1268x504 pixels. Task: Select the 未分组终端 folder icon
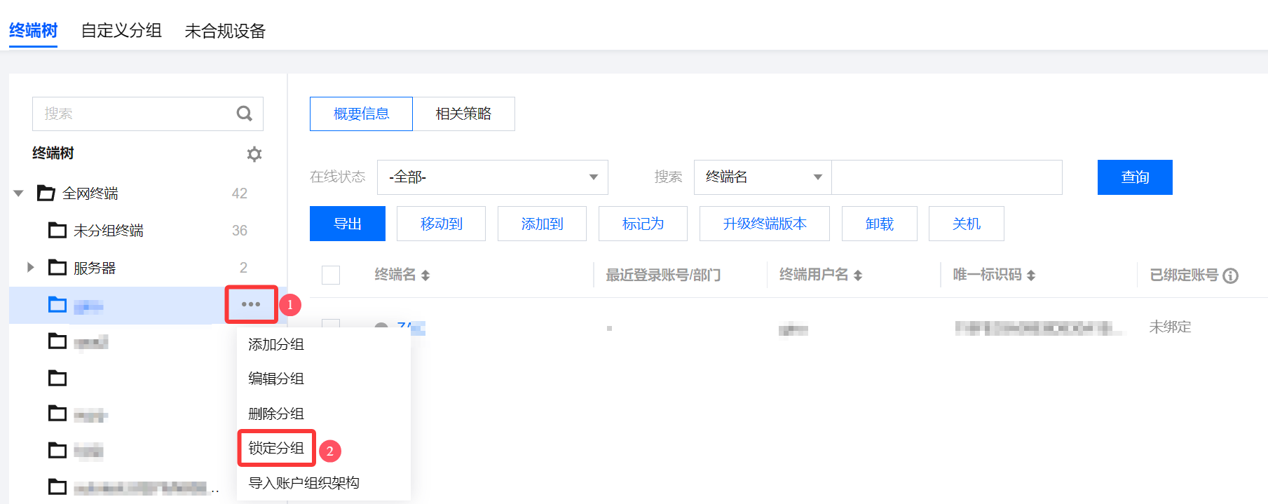[x=57, y=231]
